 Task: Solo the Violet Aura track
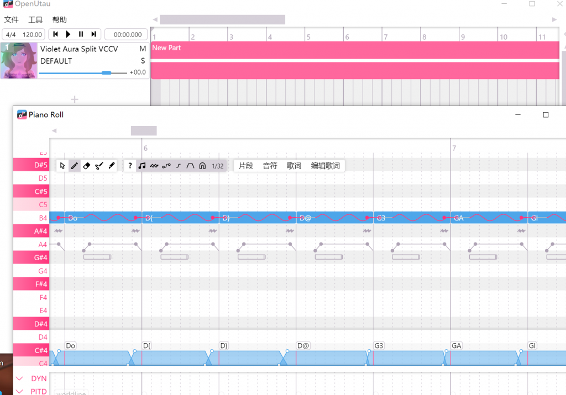click(x=143, y=61)
